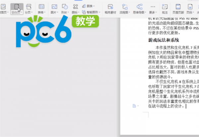Screen dimensions: 199x137
Task: Expand the 页码 dropdown label
Action: click(x=190, y=12)
